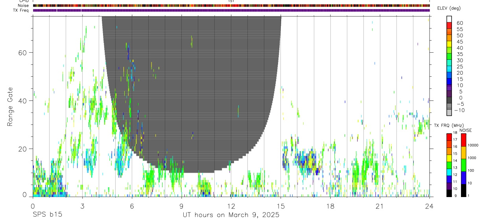The image size is (483, 223).
Task: Pick the yellow segment of TX FRQ colorbar
Action: click(x=449, y=158)
